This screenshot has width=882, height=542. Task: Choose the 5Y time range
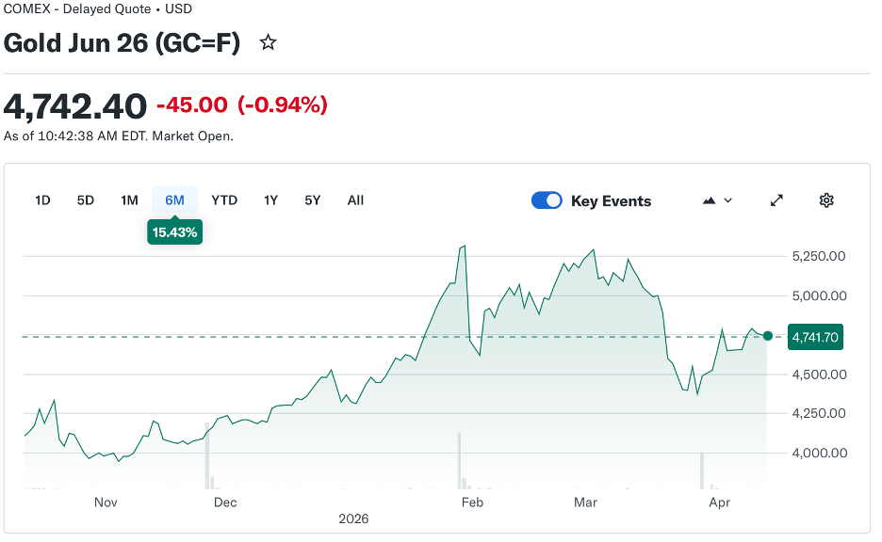click(313, 200)
